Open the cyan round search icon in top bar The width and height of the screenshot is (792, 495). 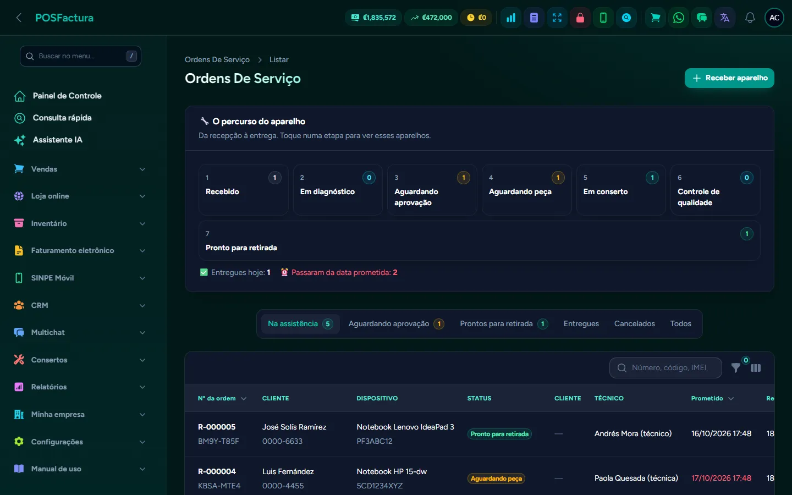click(626, 18)
